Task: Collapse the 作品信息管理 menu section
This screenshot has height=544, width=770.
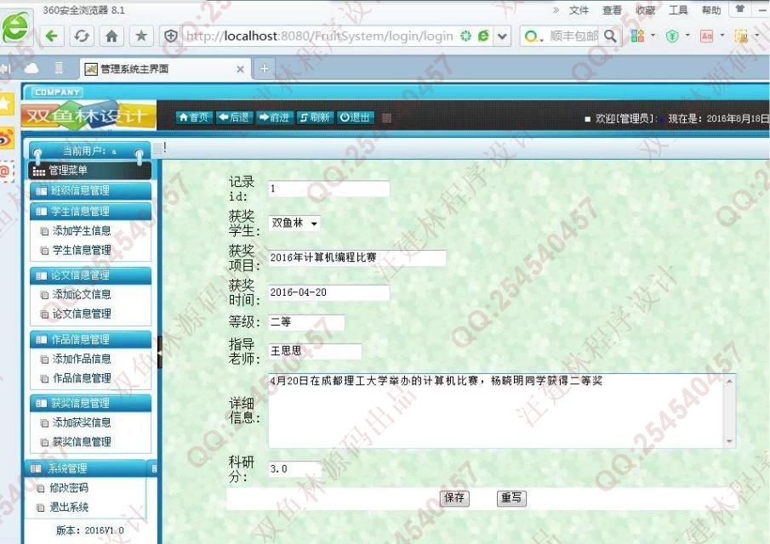Action: [90, 339]
